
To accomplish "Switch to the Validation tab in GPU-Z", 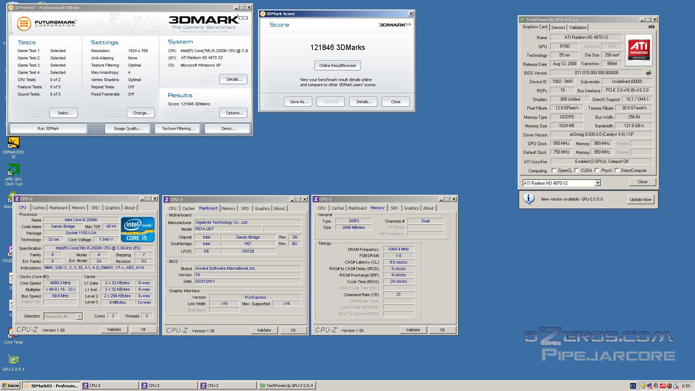I will (577, 28).
